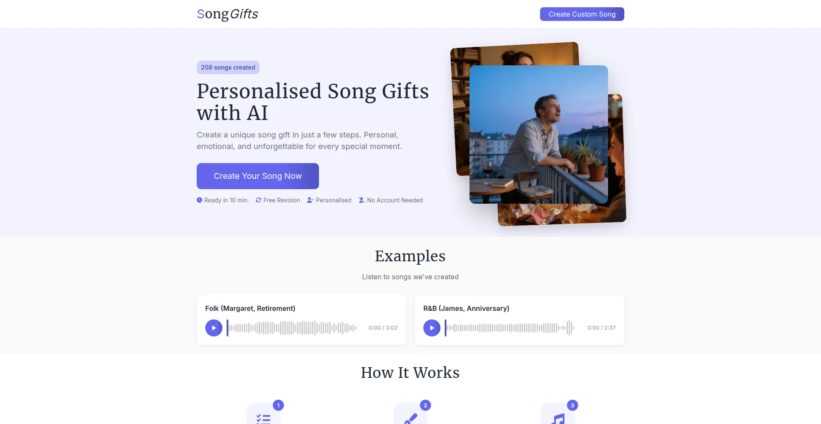The width and height of the screenshot is (821, 424).
Task: Click the user-check icon beside Personalised
Action: 310,200
